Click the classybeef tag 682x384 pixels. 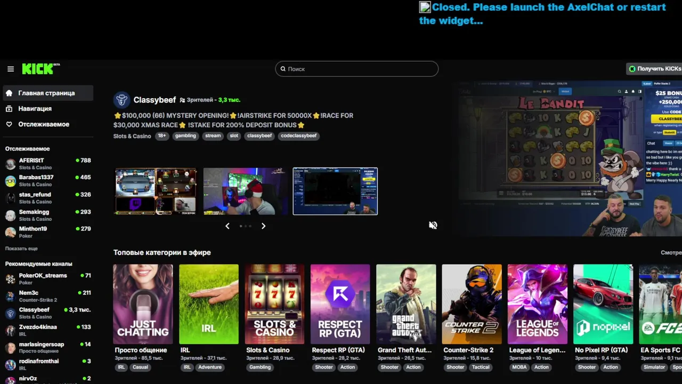pos(260,136)
